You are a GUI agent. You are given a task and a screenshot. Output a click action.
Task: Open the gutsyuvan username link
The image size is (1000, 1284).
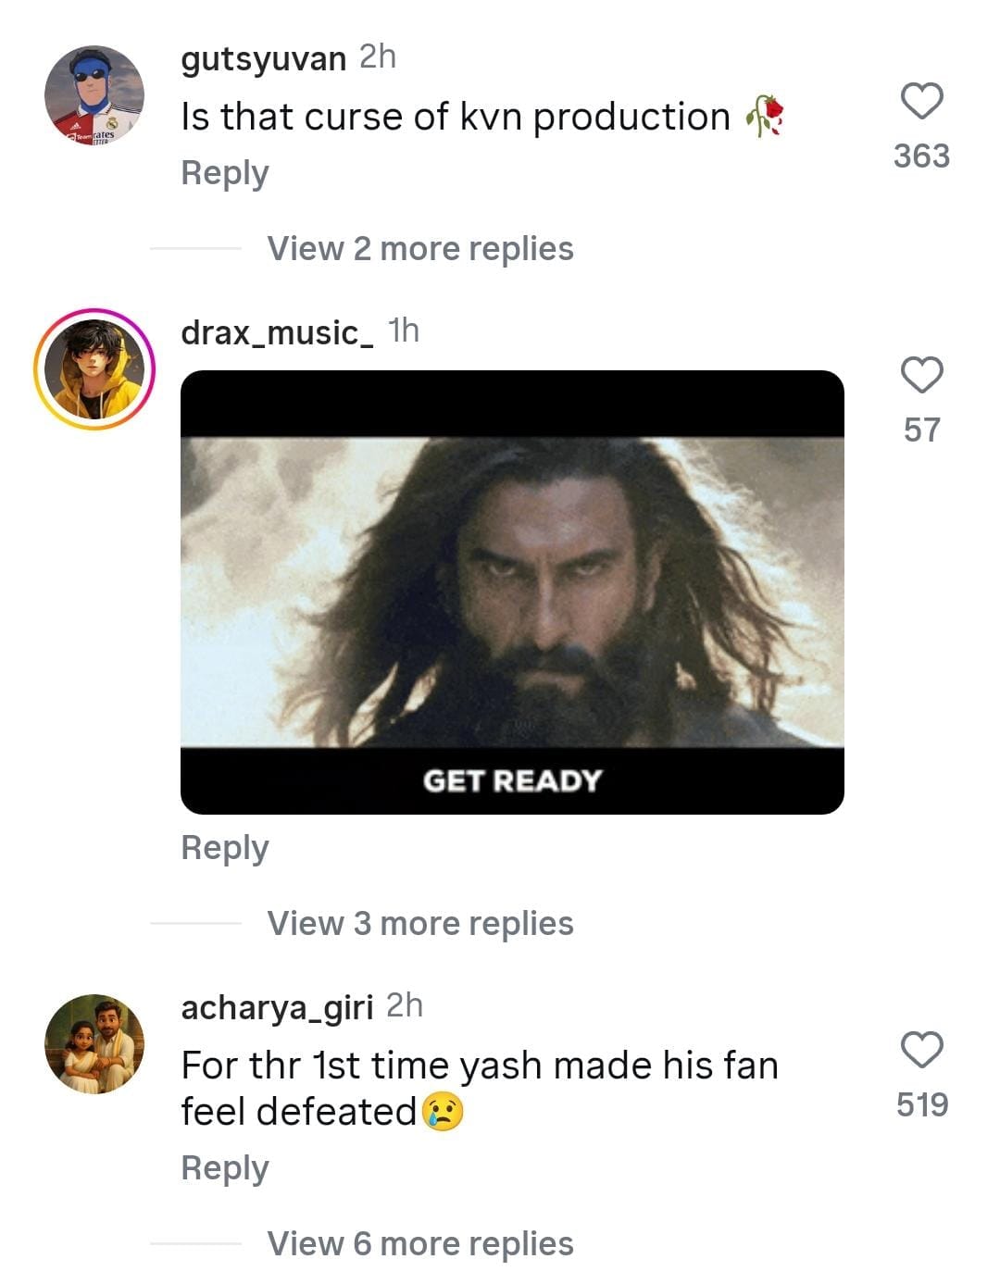tap(263, 58)
